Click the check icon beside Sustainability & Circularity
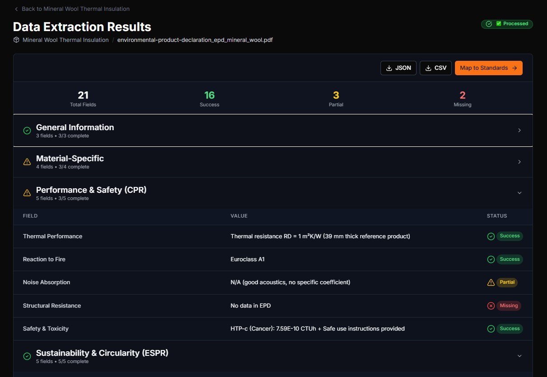This screenshot has height=377, width=547. 27,355
